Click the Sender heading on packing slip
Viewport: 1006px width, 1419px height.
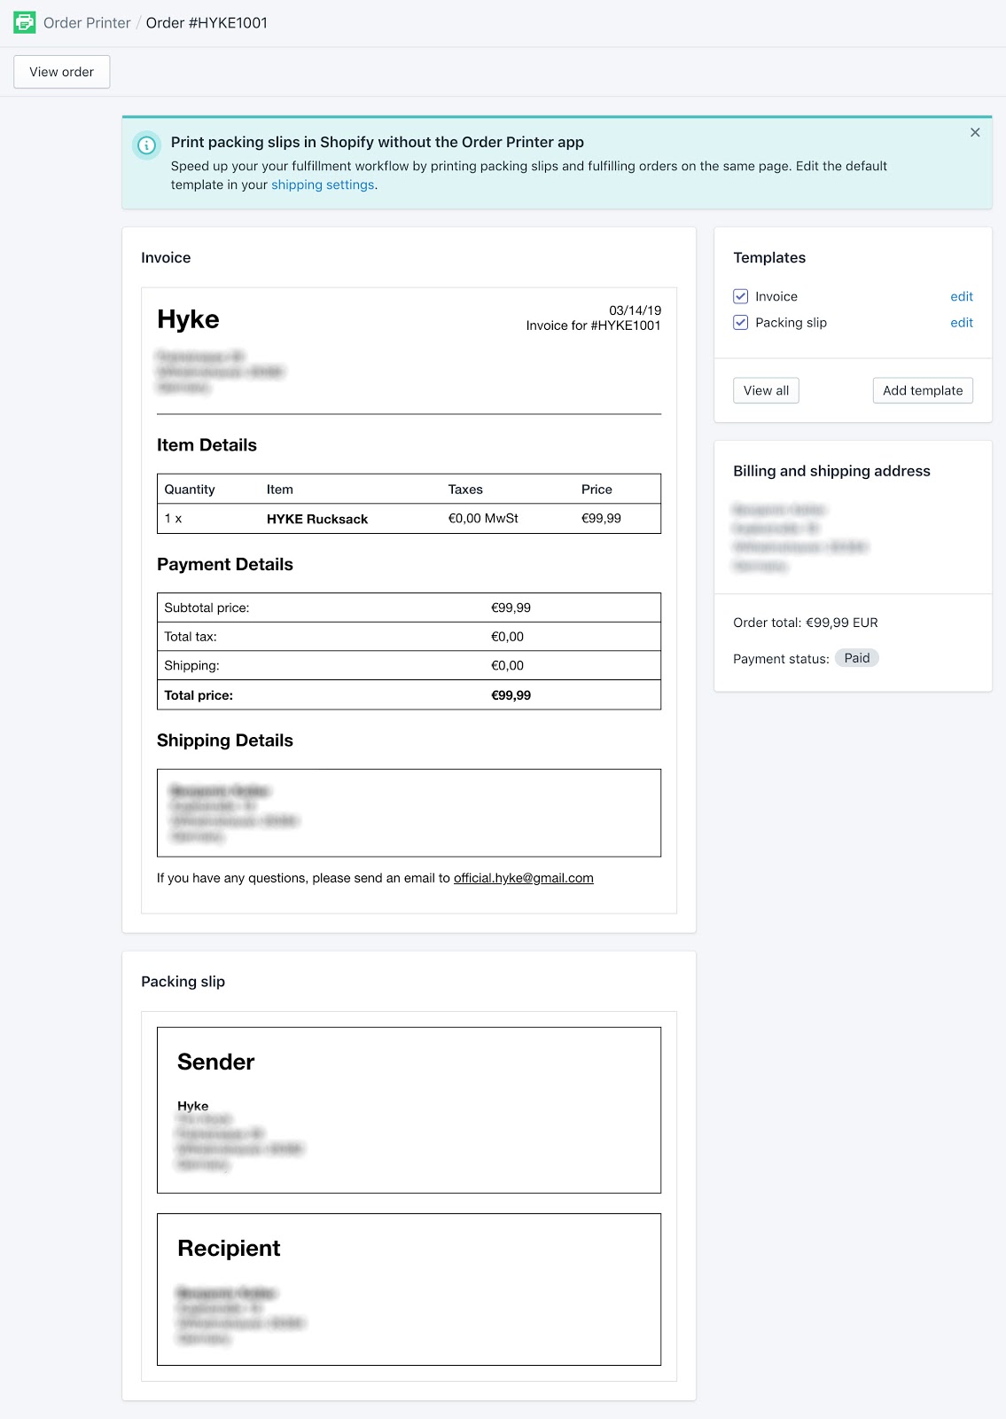tap(215, 1062)
